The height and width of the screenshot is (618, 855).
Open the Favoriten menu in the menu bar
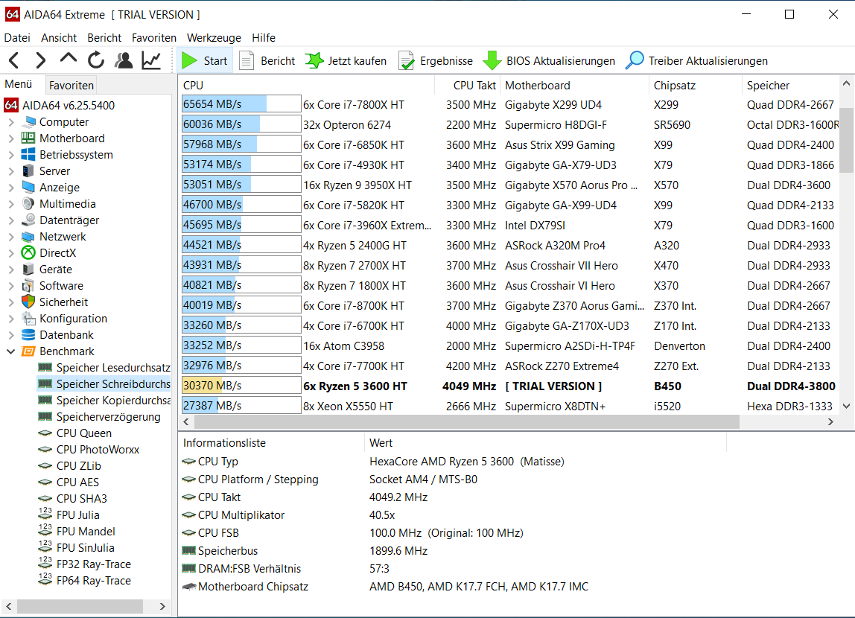click(153, 38)
